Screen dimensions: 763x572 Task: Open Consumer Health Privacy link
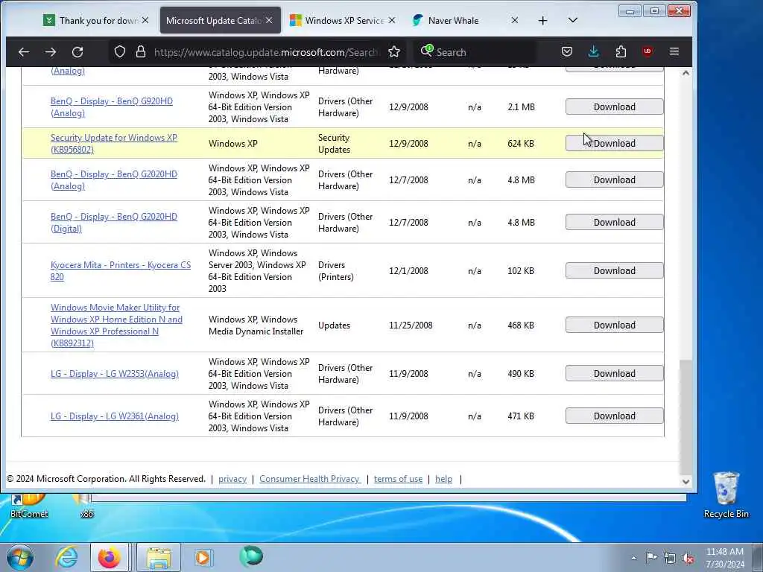pos(310,479)
